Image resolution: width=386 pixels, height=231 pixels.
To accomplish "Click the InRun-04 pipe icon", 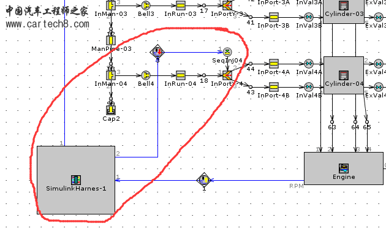I will 181,75.
